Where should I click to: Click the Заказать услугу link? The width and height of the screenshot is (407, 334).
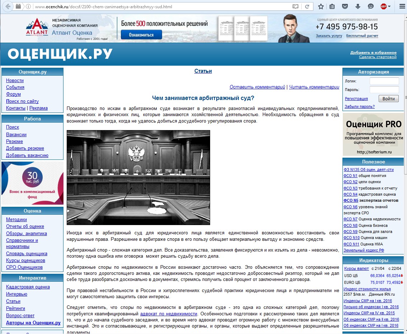pyautogui.click(x=329, y=36)
